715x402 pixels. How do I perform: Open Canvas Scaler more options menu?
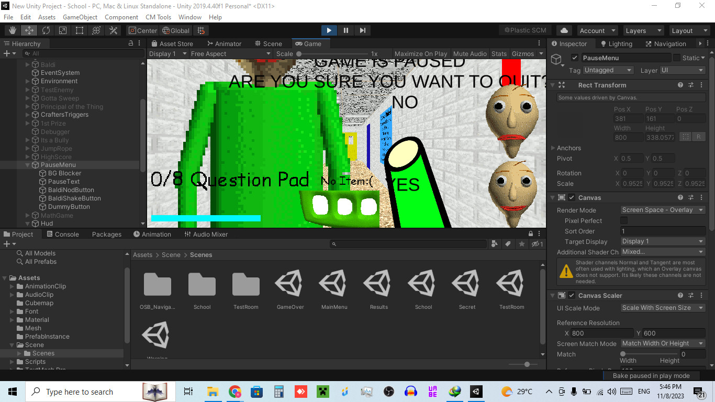(x=700, y=295)
